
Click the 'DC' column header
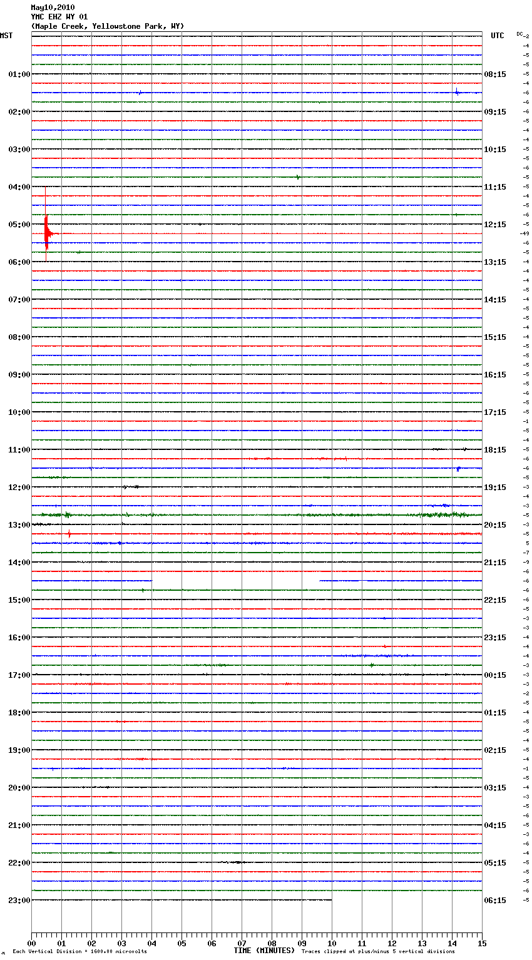pyautogui.click(x=519, y=34)
